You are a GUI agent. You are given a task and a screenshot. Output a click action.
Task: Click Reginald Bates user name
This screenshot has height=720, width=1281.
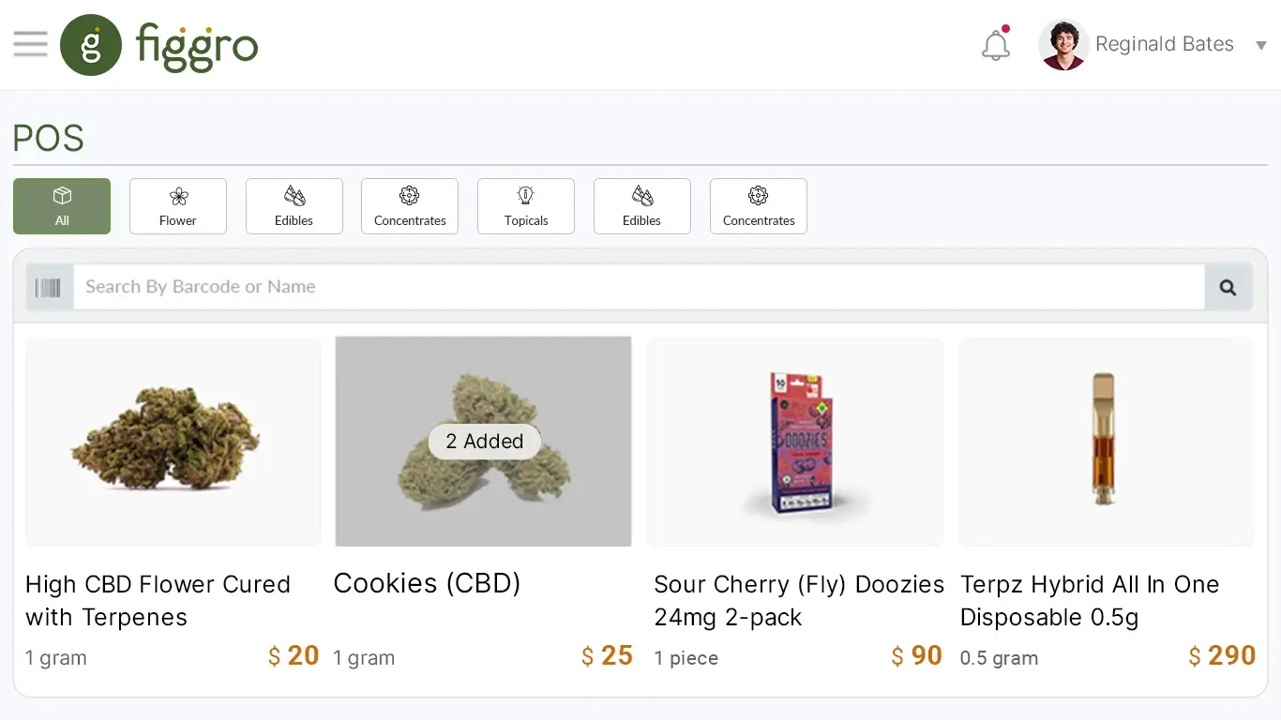pos(1164,45)
